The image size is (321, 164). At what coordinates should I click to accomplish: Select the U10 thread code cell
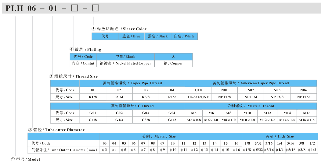(x=198, y=90)
